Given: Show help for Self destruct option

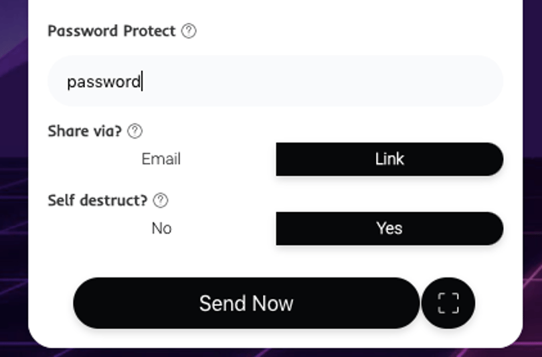Looking at the screenshot, I should coord(161,201).
